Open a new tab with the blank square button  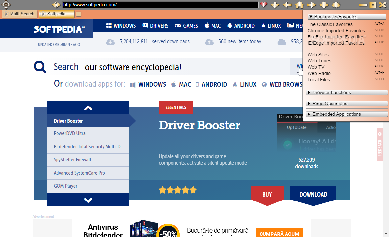79,14
